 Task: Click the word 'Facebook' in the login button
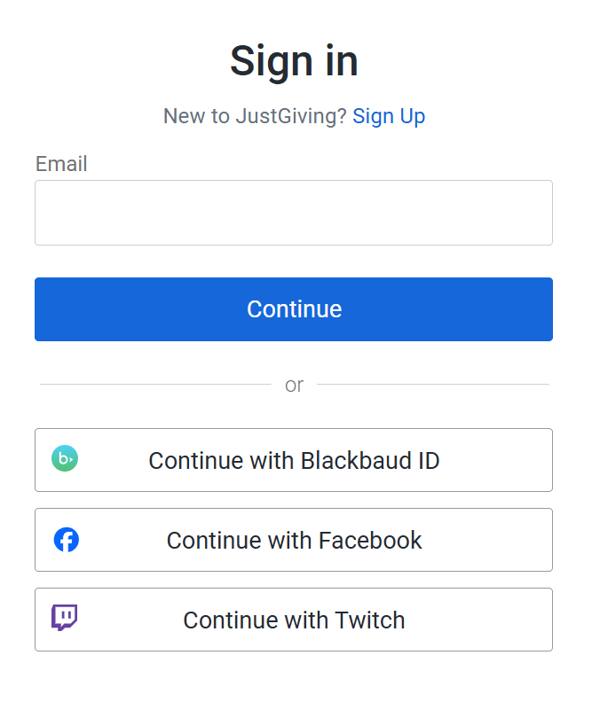click(370, 540)
